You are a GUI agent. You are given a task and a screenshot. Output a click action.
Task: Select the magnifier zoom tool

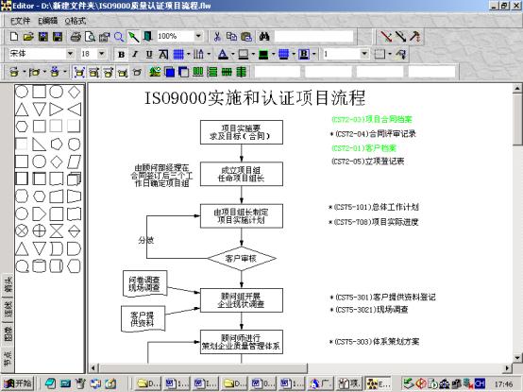119,36
